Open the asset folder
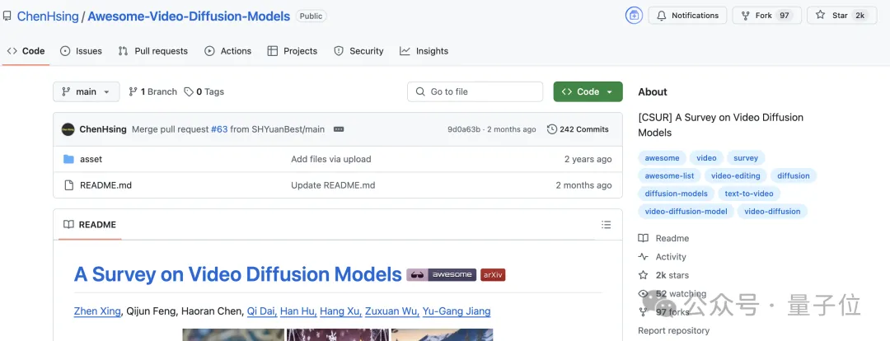Screen dimensions: 890x341 pos(91,159)
